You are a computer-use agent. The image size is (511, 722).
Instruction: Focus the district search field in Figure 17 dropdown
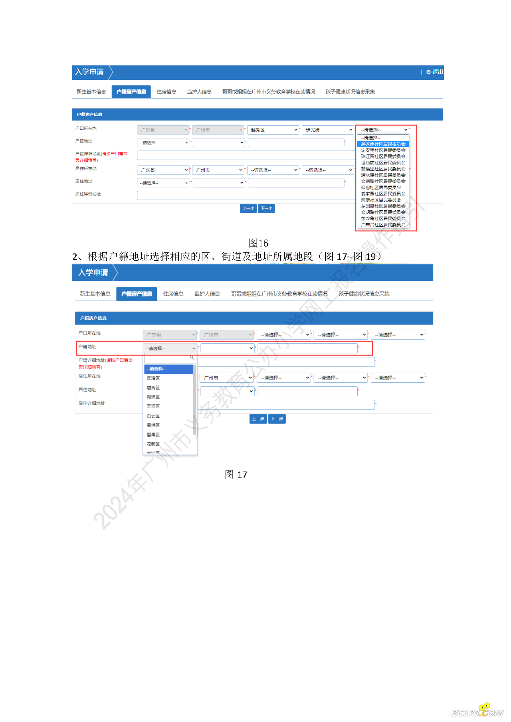pos(170,358)
